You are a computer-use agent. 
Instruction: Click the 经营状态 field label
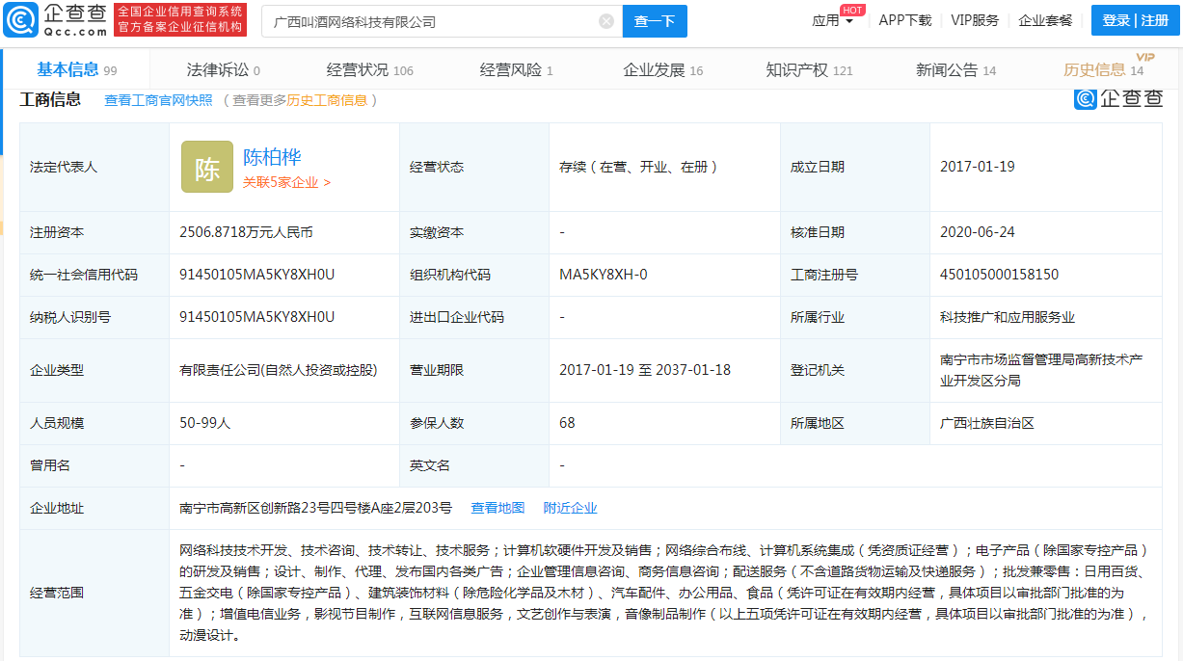point(437,167)
